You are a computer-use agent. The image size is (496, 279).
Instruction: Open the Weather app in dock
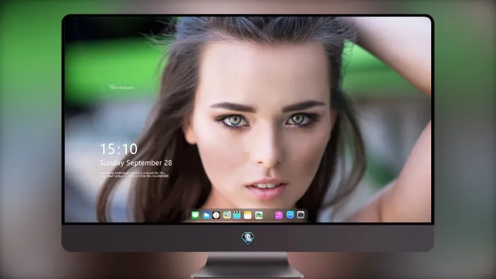206,215
